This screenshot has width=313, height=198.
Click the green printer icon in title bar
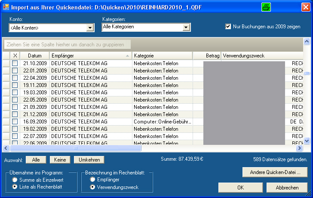[266, 7]
